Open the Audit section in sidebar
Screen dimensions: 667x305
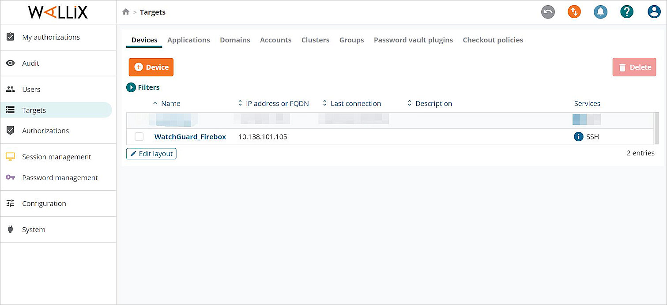tap(30, 63)
